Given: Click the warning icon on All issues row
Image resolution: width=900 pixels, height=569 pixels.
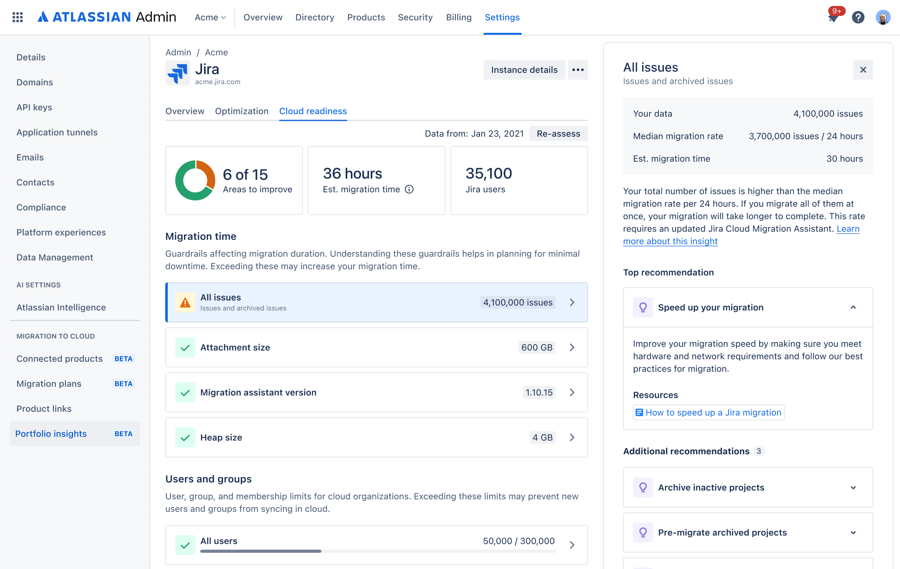Looking at the screenshot, I should coord(185,302).
